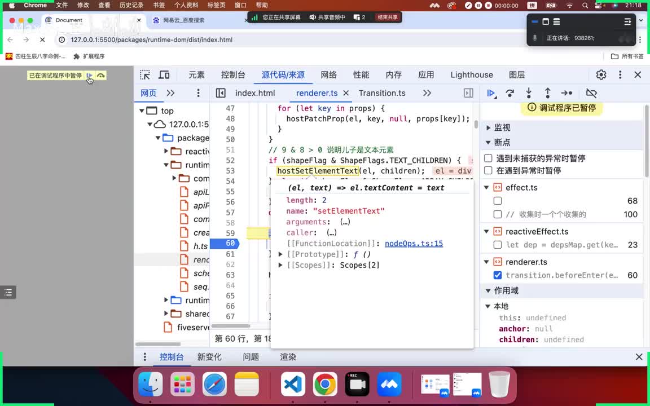650x406 pixels.
Task: Open drawer three-dot menu
Action: click(144, 357)
